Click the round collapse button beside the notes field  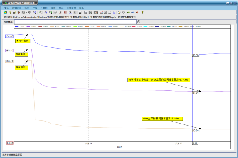[x=138, y=22]
